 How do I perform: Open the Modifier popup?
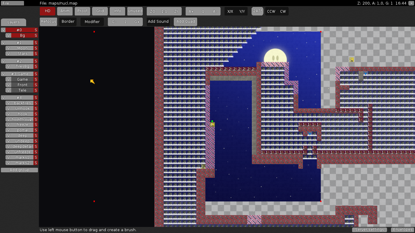point(92,22)
